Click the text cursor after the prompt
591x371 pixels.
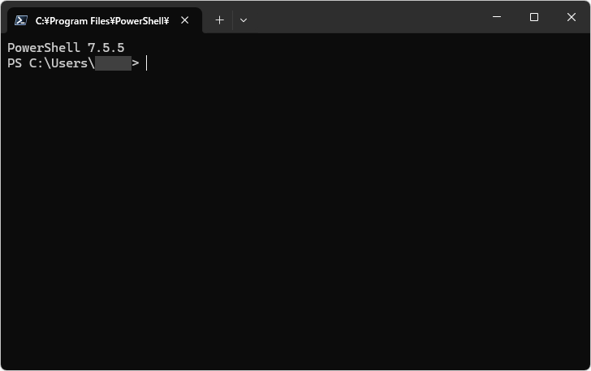(x=147, y=63)
